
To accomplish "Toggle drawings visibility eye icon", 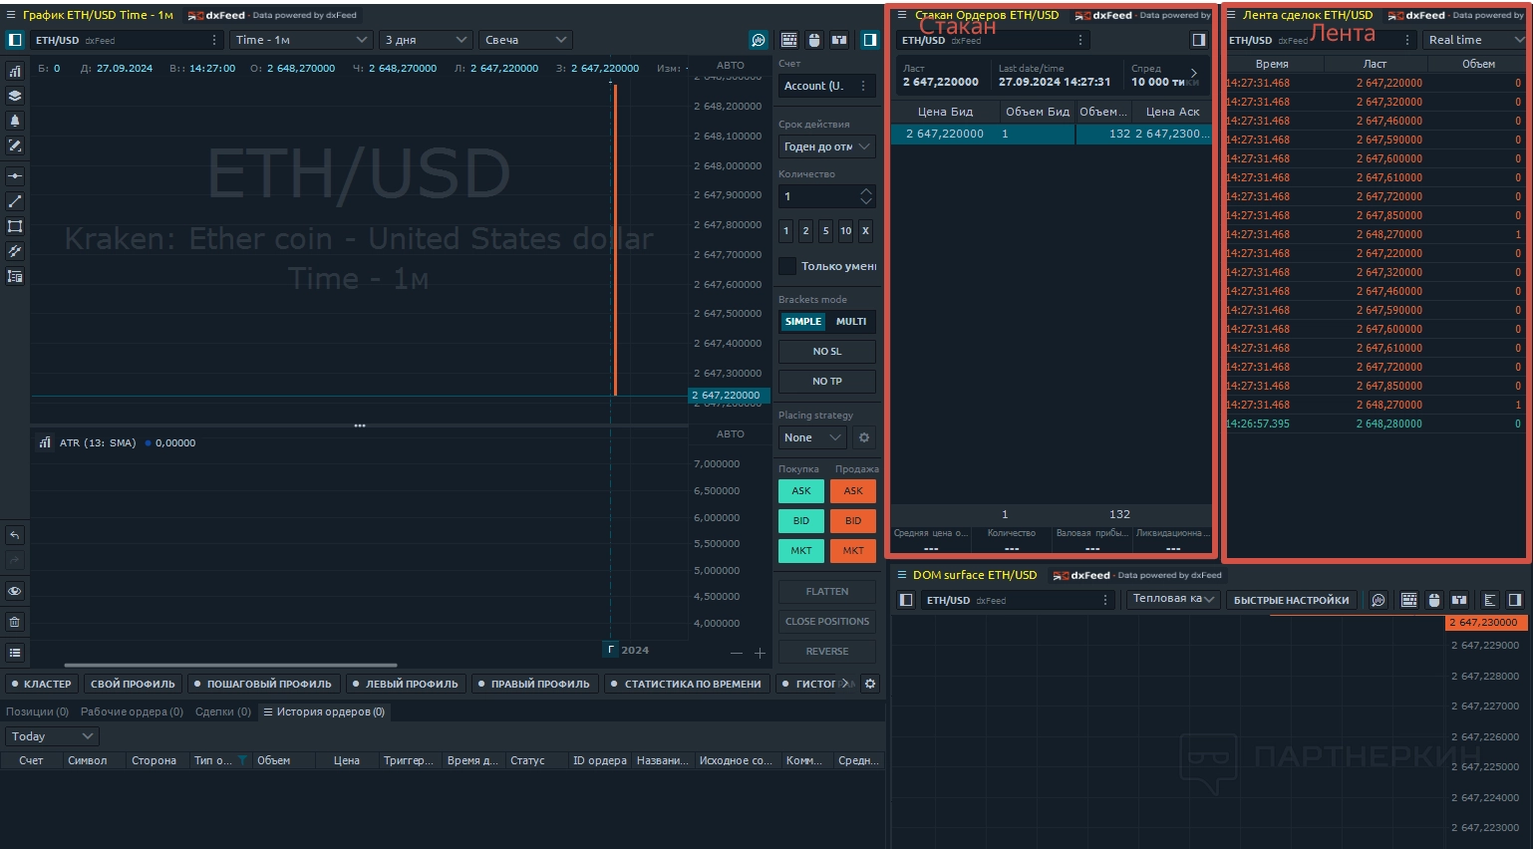I will [15, 591].
